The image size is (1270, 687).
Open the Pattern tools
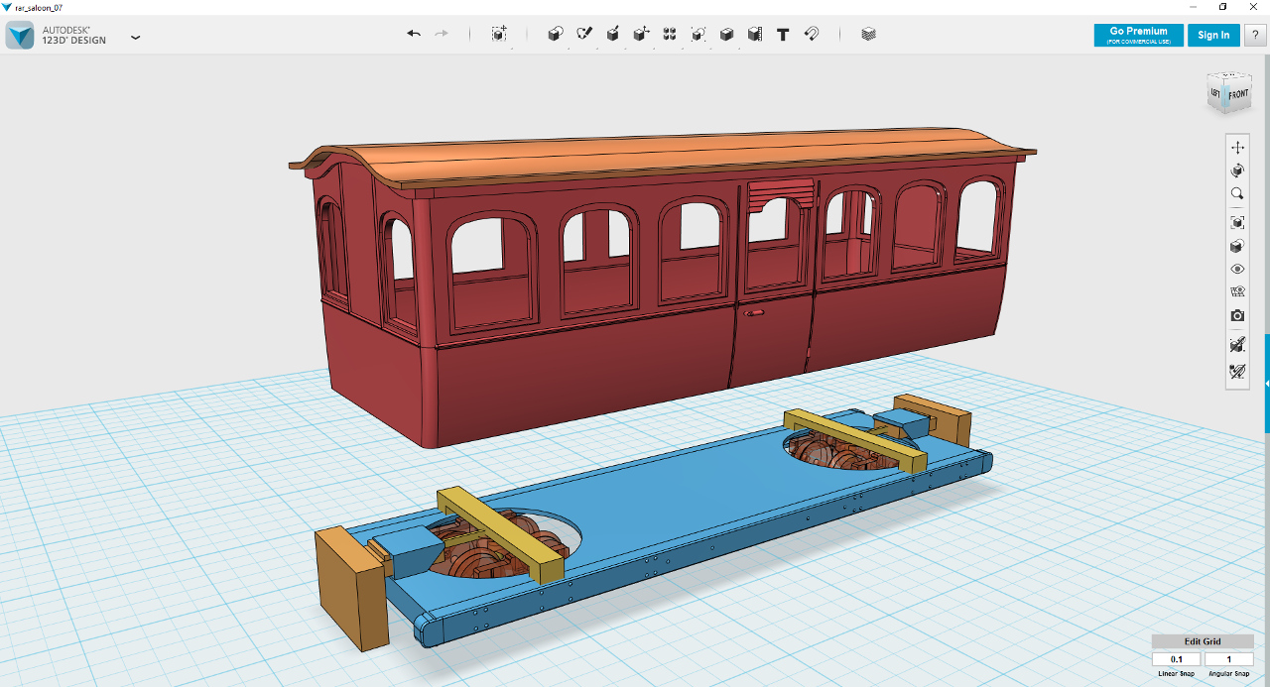[x=670, y=34]
